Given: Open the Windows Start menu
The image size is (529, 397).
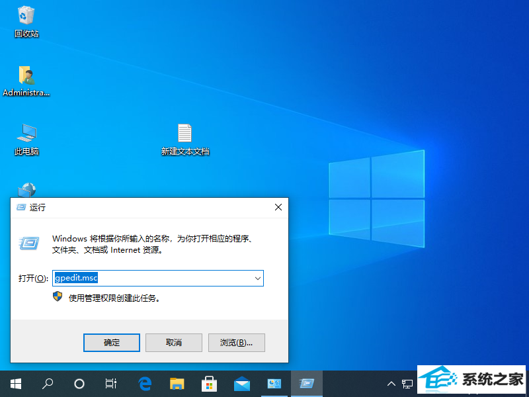Looking at the screenshot, I should point(15,384).
